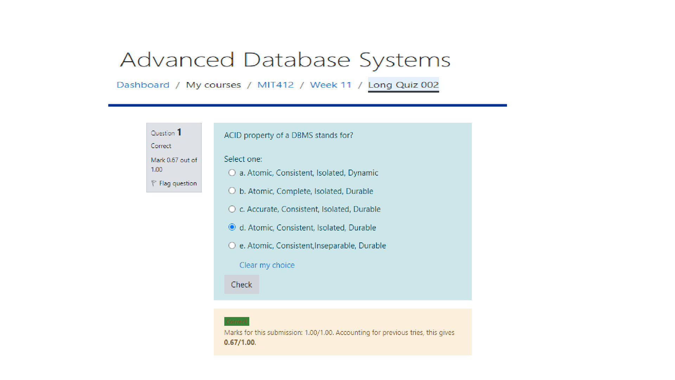Click the question text about ACID property
The width and height of the screenshot is (675, 380).
coord(288,135)
